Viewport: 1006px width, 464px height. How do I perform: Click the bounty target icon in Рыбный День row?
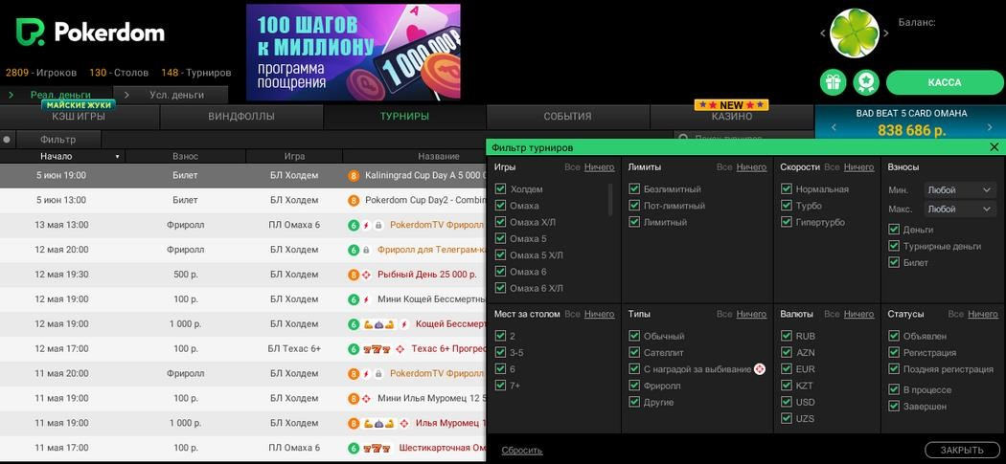point(366,275)
